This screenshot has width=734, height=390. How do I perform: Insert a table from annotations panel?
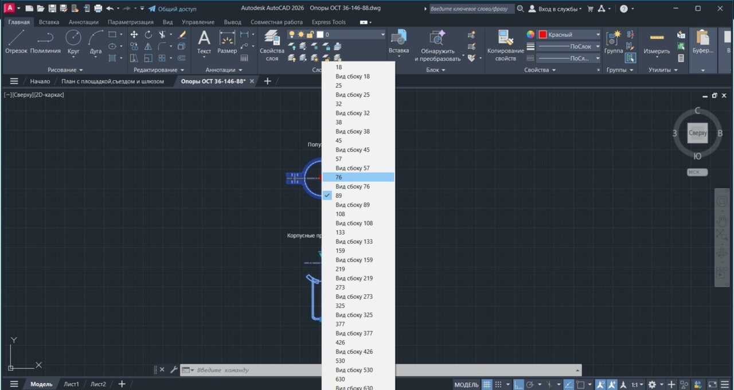pos(244,58)
